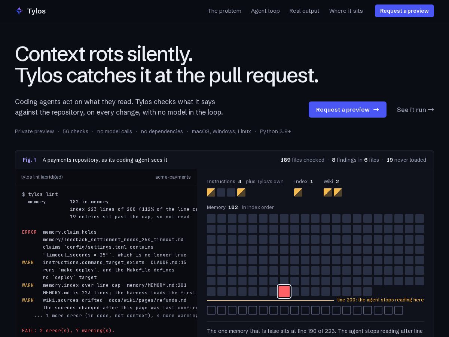This screenshot has width=449, height=337.
Task: Follow the See it run link
Action: 415,110
